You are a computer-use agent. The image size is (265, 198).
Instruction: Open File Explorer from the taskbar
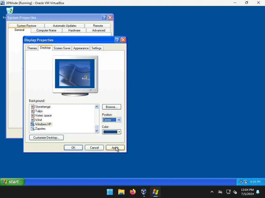121,192
